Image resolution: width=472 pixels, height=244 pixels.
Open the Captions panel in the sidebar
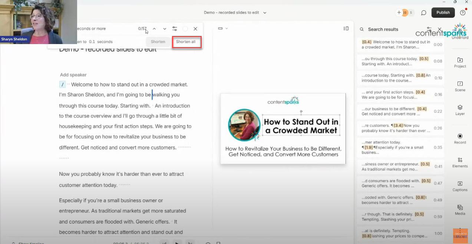click(460, 186)
